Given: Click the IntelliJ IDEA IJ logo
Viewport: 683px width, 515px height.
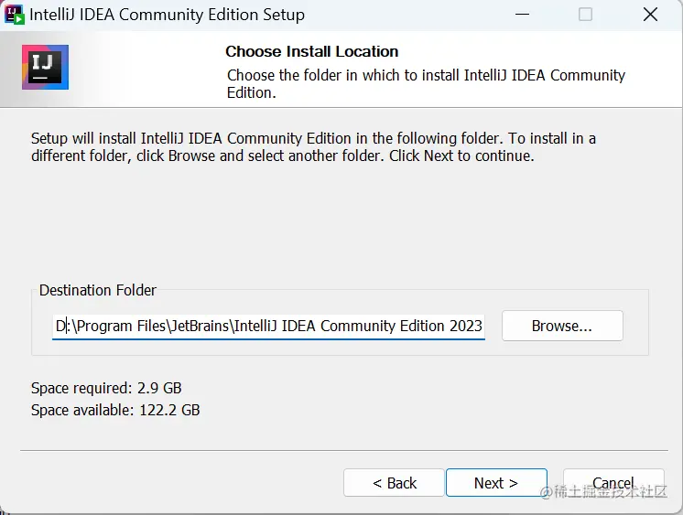Looking at the screenshot, I should (x=45, y=67).
